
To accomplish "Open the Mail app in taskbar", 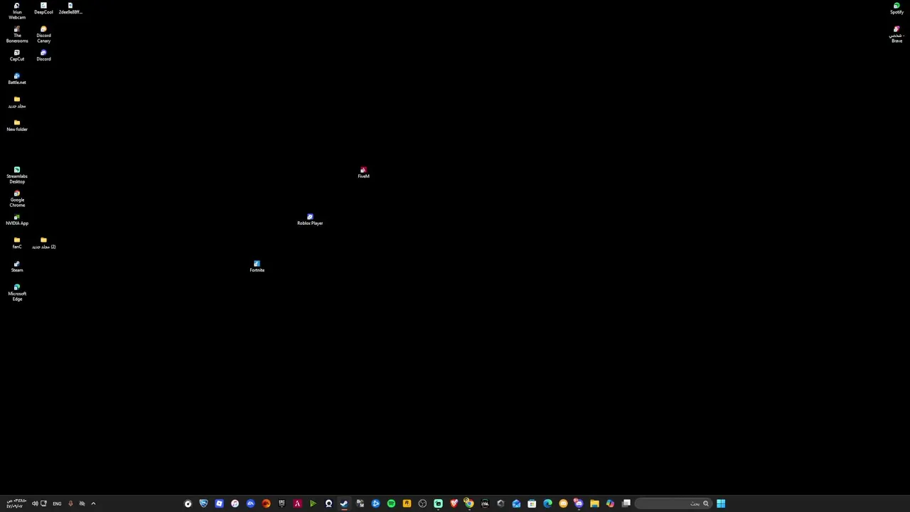I will 516,503.
